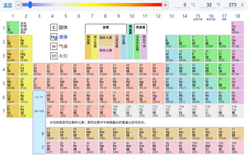Open the 卤素 link under group 17

pos(224,19)
